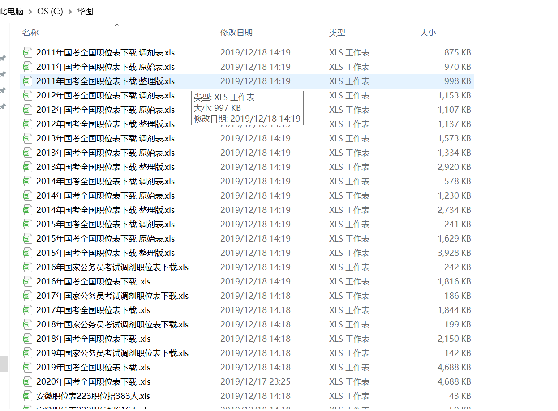This screenshot has height=411, width=558.
Task: Click icon of 2014年国考全国职位表下载 整理版.xls
Action: pyautogui.click(x=28, y=210)
